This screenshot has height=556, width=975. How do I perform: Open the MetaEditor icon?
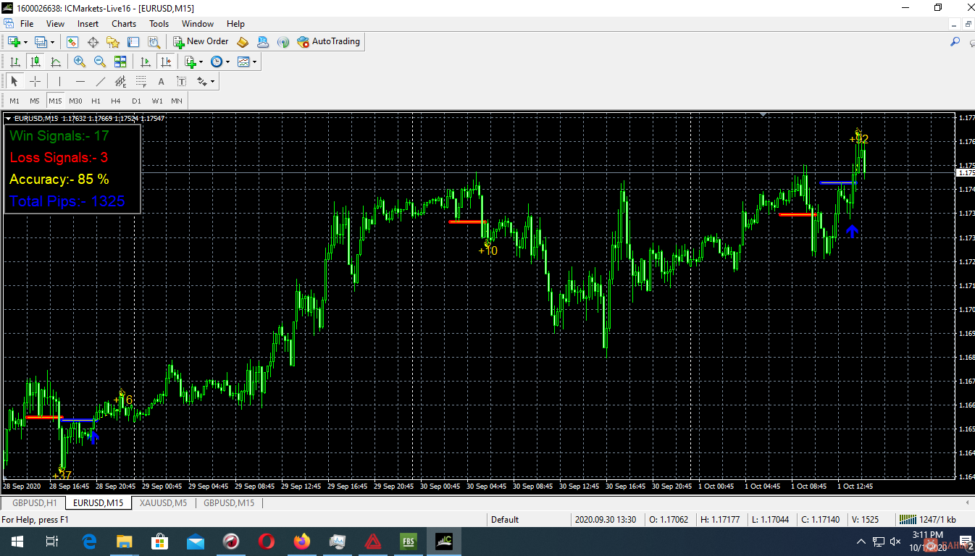click(243, 42)
